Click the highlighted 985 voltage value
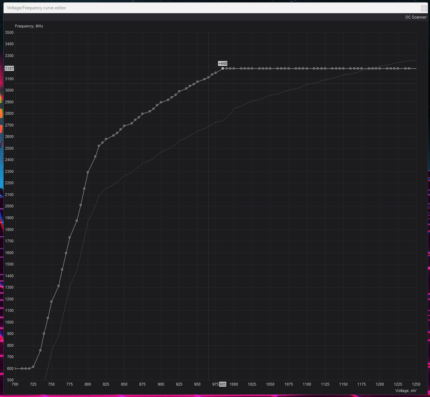 tap(223, 384)
